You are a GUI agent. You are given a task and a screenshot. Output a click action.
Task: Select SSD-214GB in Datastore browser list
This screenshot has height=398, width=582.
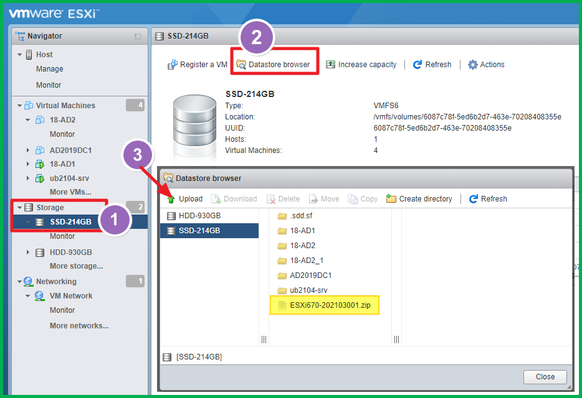pos(209,231)
